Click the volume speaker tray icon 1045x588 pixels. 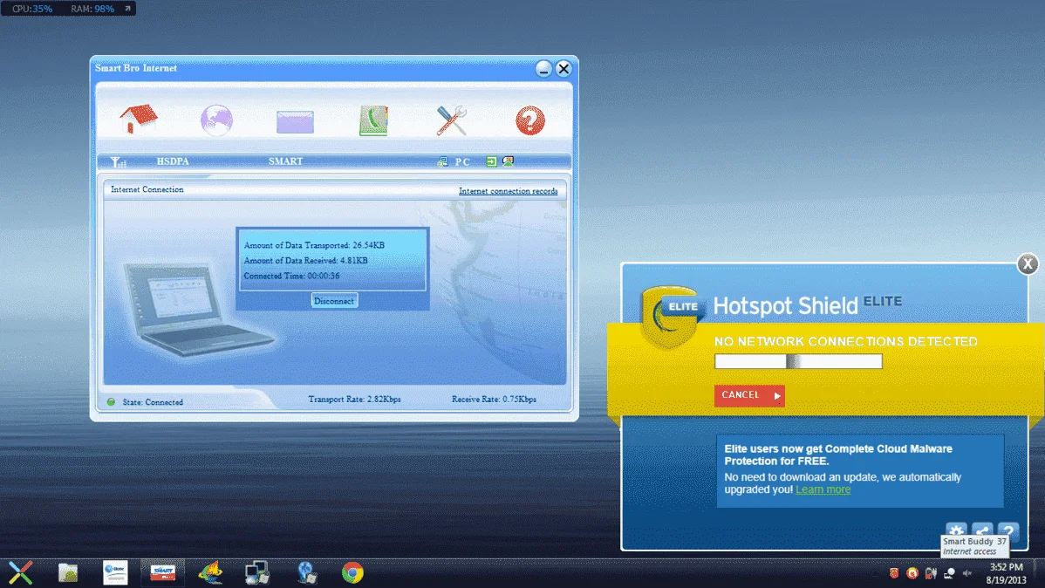[967, 573]
